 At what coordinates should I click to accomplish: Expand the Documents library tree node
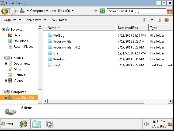pos(6,64)
